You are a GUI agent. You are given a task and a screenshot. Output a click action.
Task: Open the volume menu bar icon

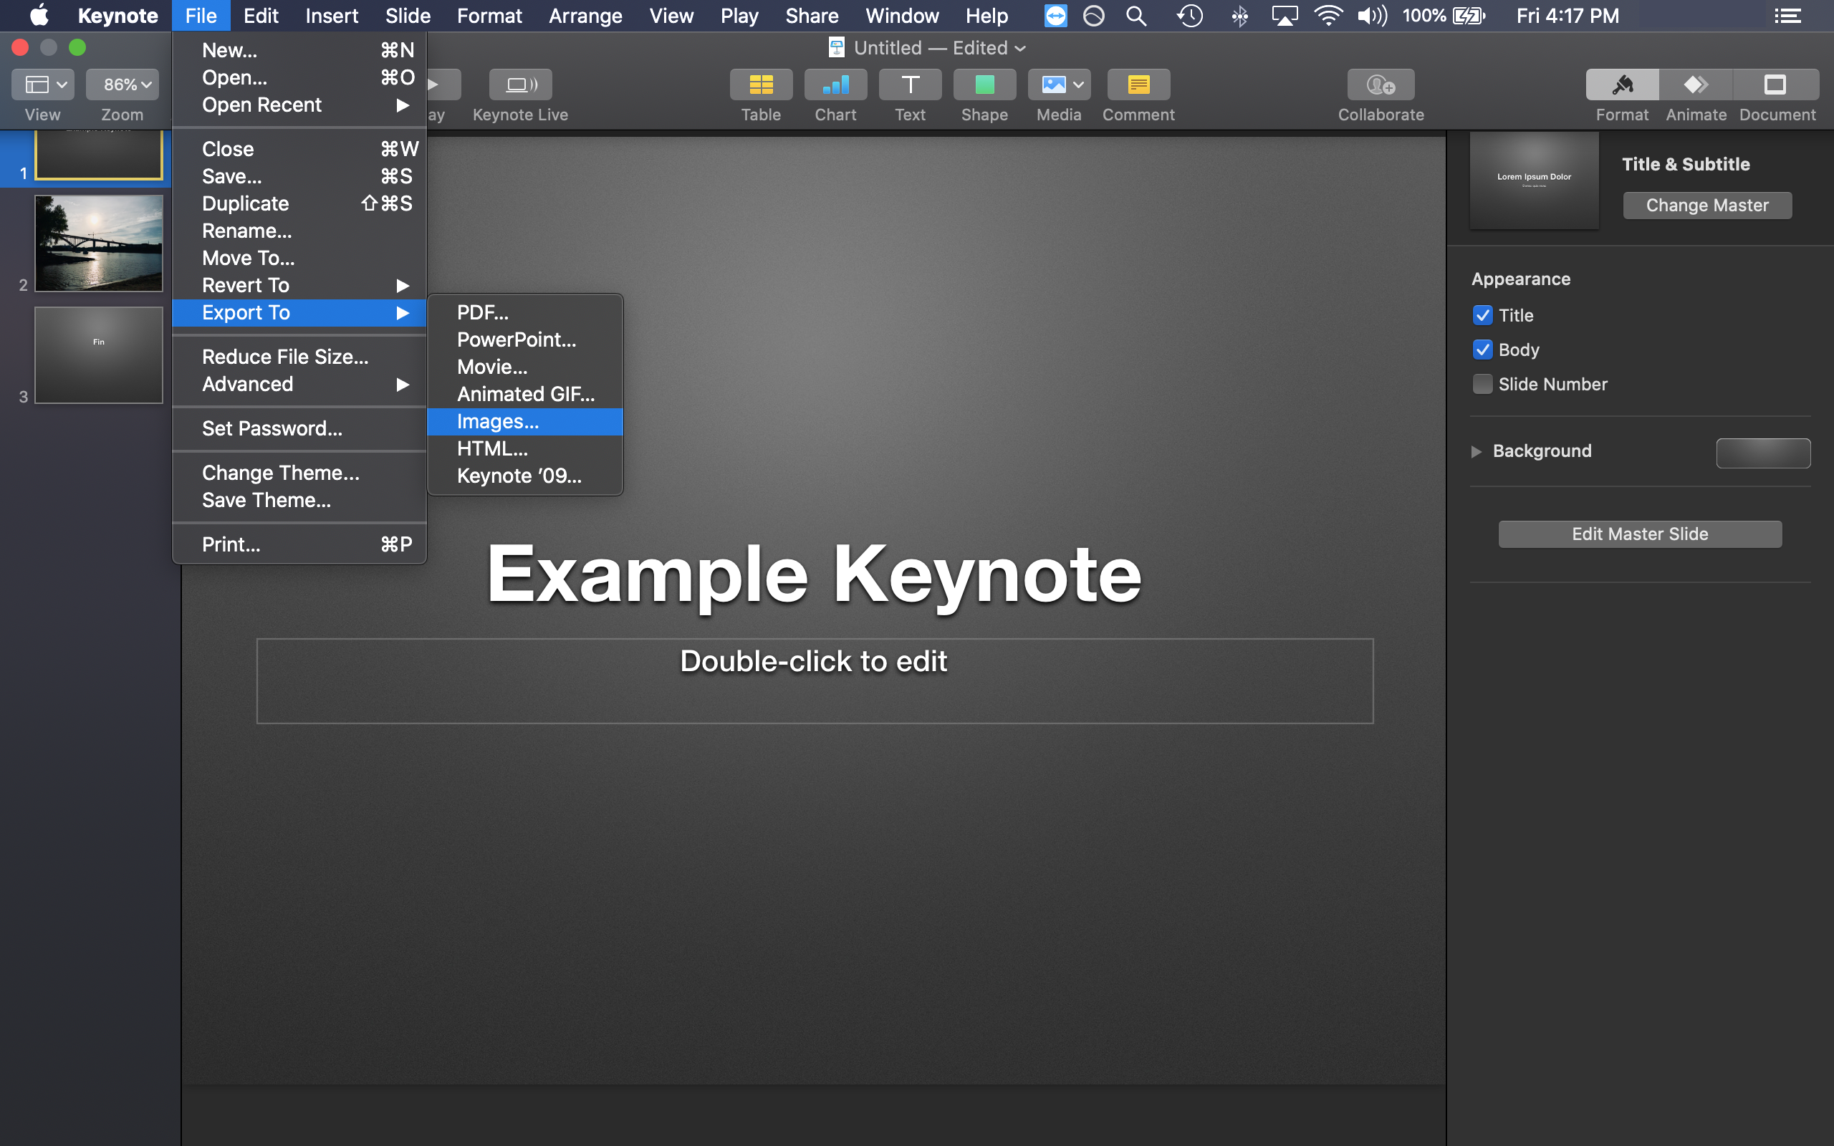pyautogui.click(x=1373, y=15)
